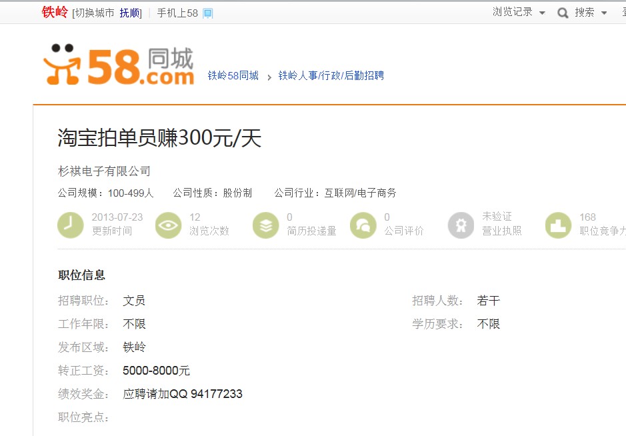Screen dimensions: 626x436
Task: Click the 工作年限 label
Action: tap(83, 324)
